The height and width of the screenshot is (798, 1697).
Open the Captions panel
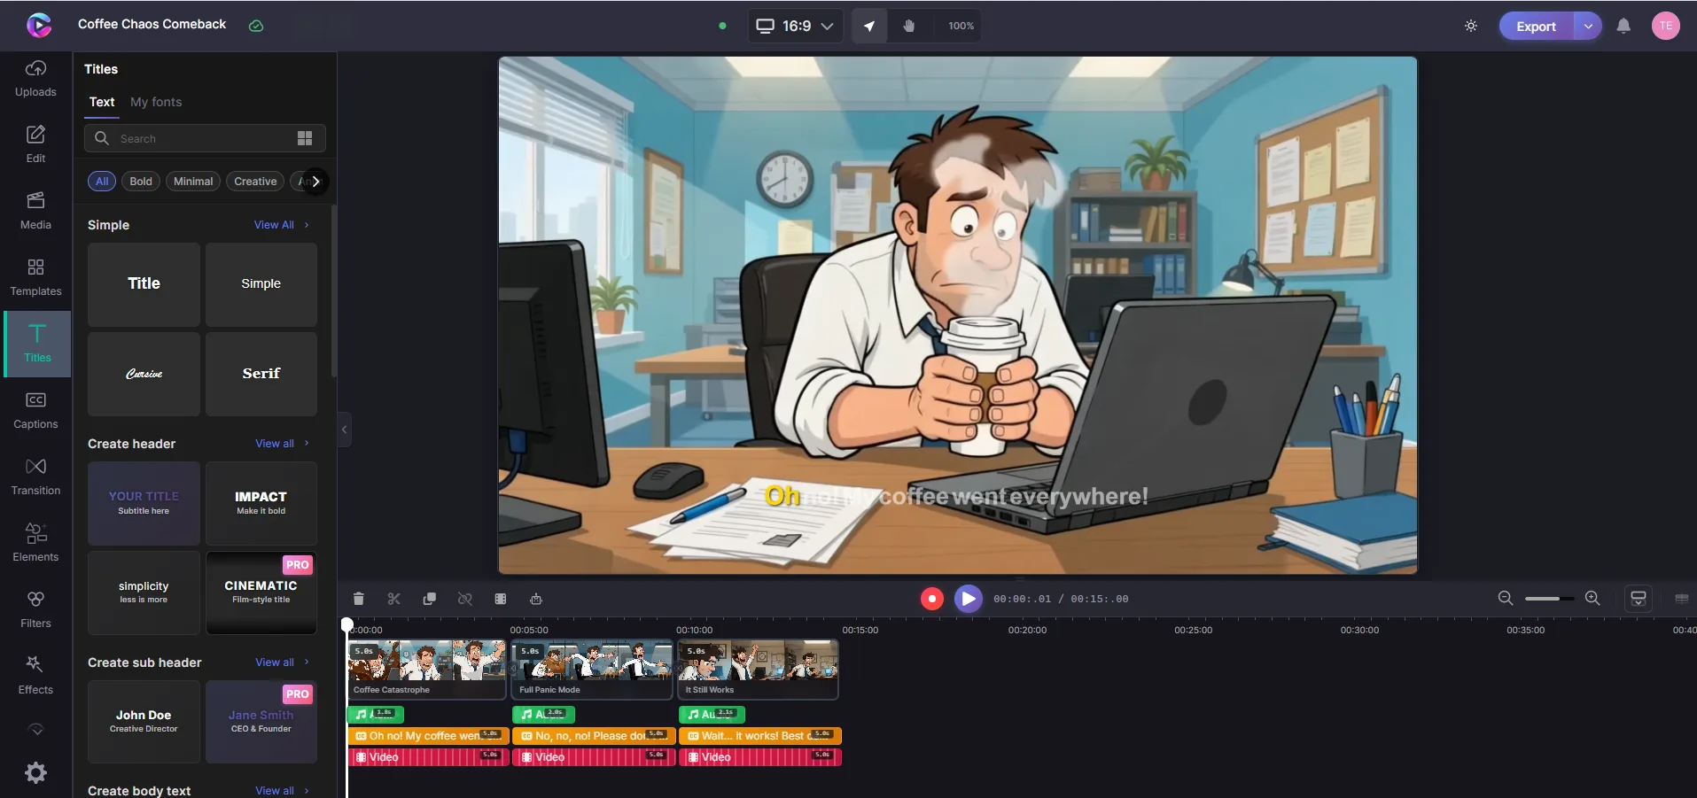pyautogui.click(x=35, y=410)
